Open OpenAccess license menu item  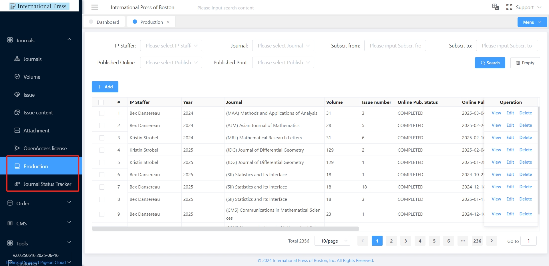click(x=41, y=148)
